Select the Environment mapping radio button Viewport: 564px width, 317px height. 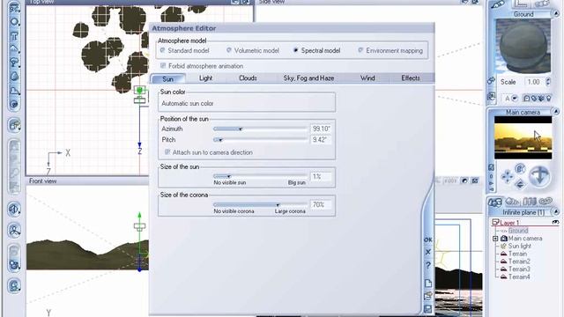(360, 51)
